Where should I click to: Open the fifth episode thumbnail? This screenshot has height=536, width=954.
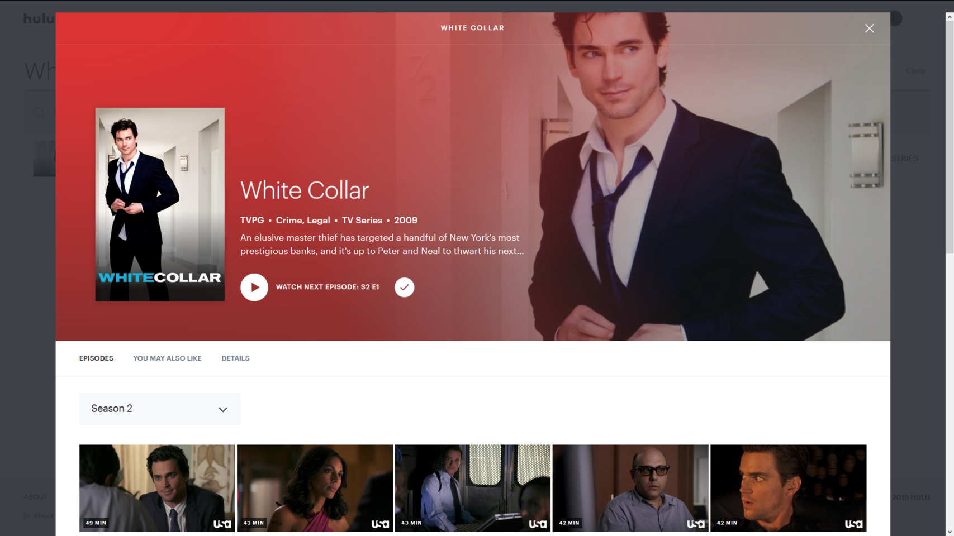[788, 487]
